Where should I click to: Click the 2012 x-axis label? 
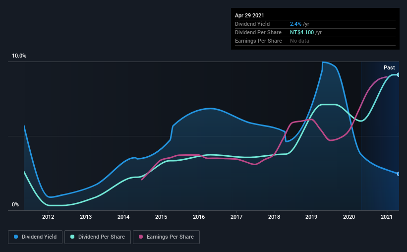tap(48, 217)
